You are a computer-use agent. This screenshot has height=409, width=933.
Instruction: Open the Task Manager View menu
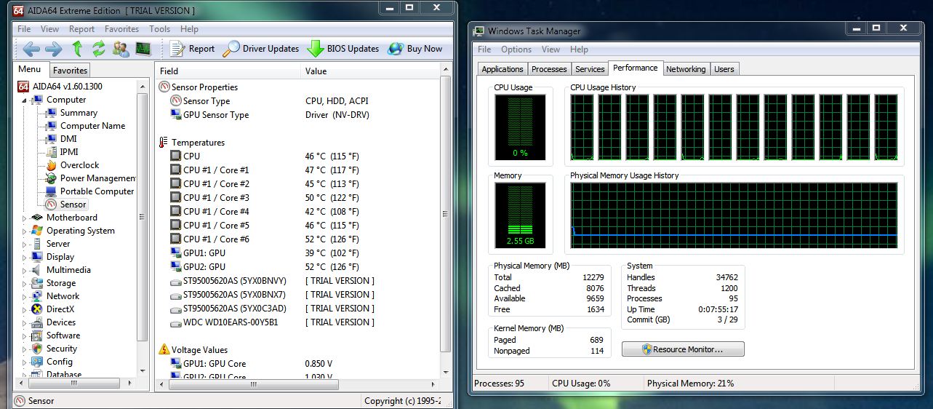click(x=551, y=49)
